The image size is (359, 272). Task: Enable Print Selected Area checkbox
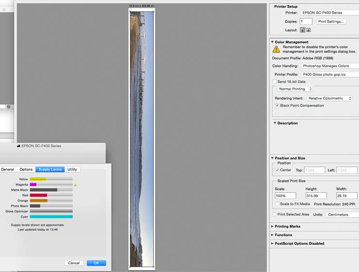pos(275,214)
